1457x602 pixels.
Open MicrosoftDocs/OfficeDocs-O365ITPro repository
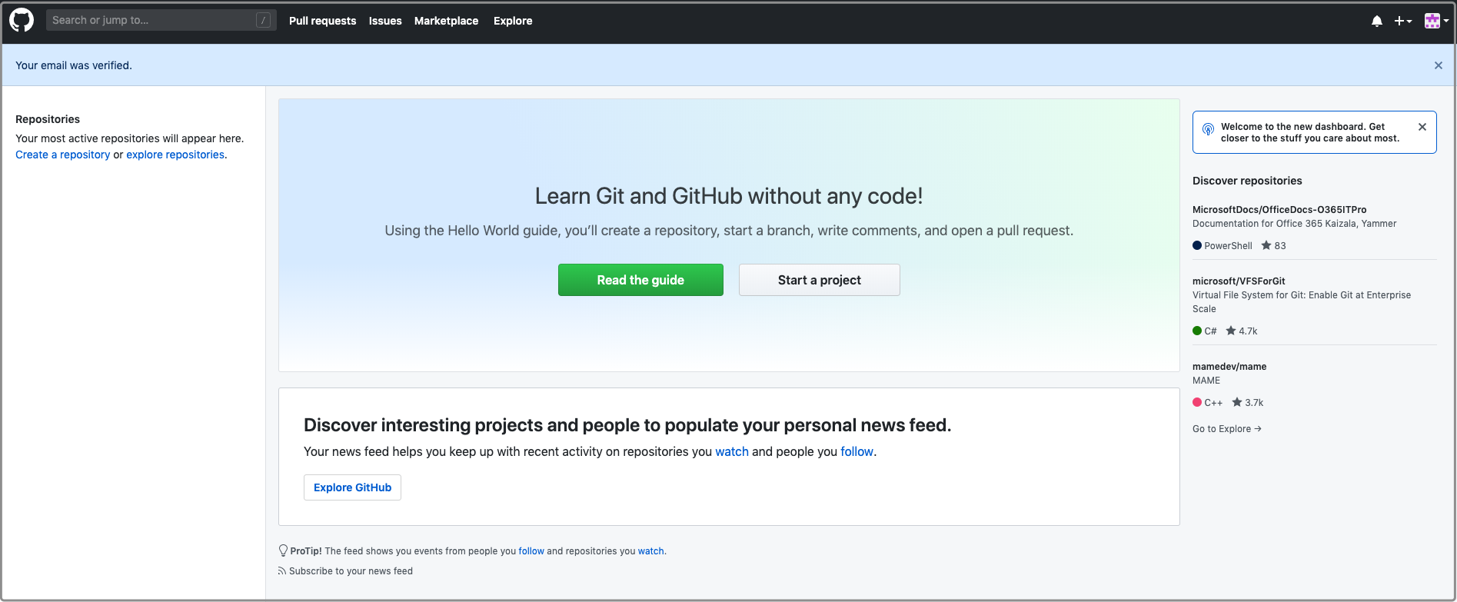coord(1279,209)
